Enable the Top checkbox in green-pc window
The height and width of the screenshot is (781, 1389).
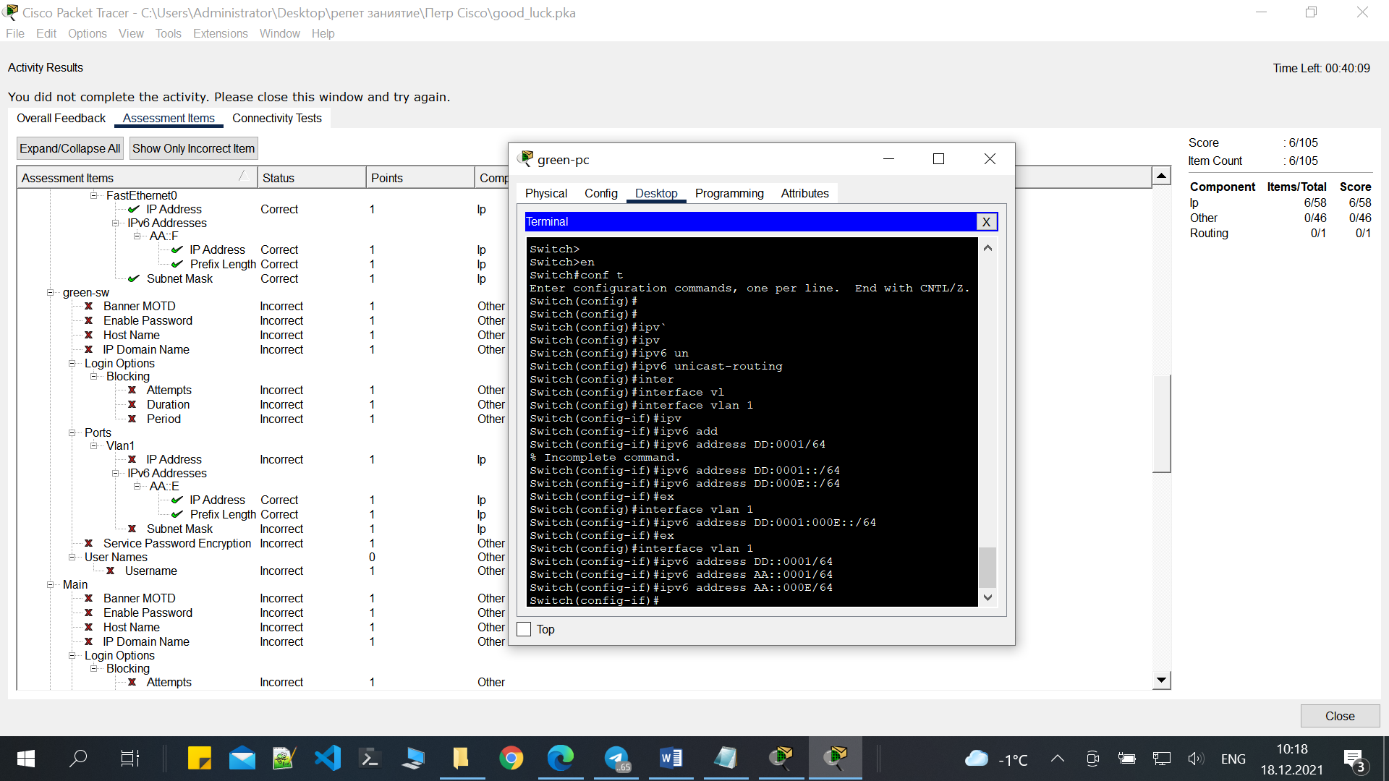[524, 629]
